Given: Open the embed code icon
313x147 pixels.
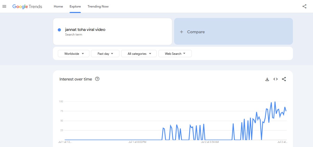Looking at the screenshot, I should point(275,79).
